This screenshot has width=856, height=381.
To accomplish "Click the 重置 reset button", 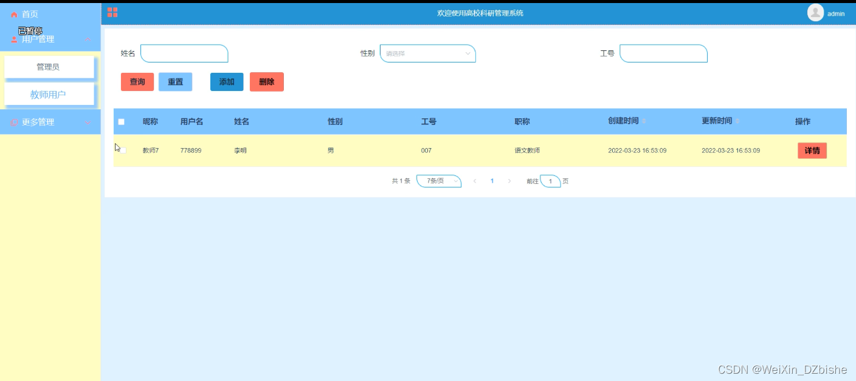I will [175, 82].
